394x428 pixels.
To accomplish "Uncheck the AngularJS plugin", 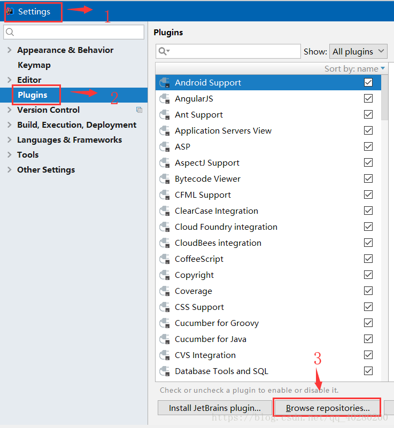I will [368, 98].
